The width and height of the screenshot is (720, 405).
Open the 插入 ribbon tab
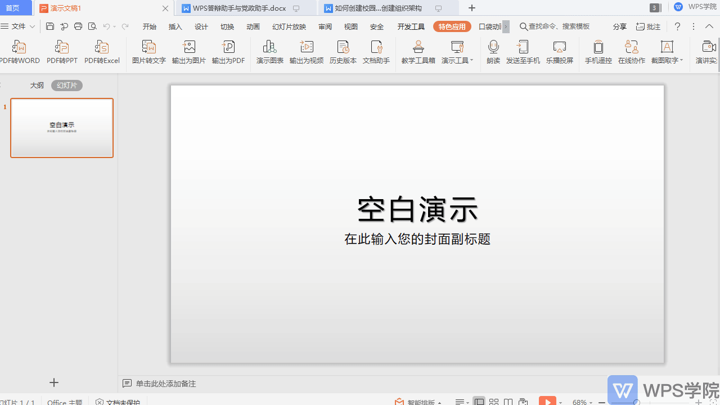point(175,26)
